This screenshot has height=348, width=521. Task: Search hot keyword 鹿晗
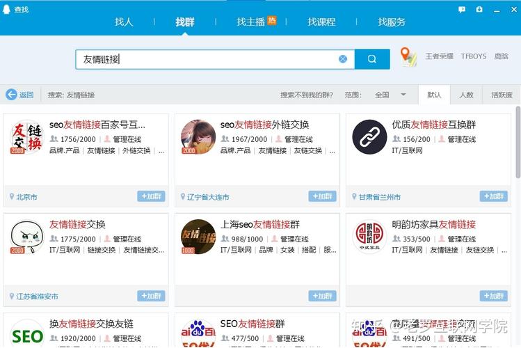[501, 56]
